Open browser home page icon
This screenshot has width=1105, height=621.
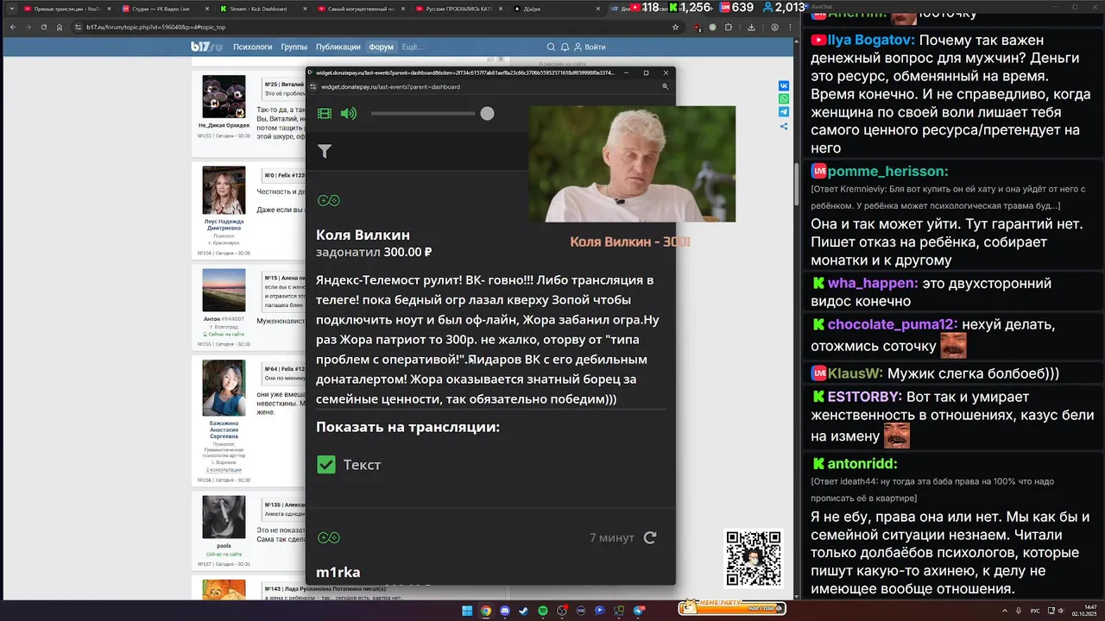click(x=60, y=27)
